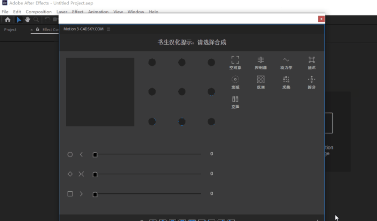
Task: Click the 空对象 (Null) tool icon
Action: click(x=235, y=62)
